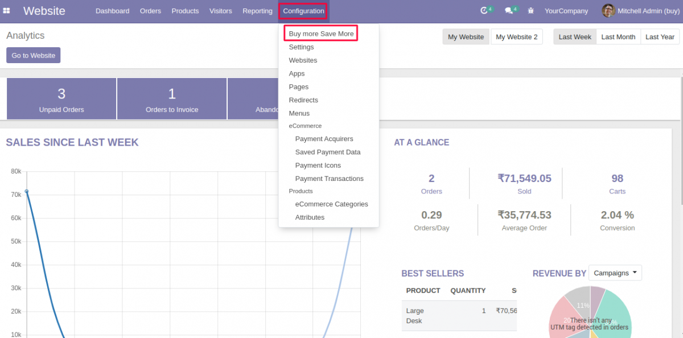683x338 pixels.
Task: Click the 70k data point on sales chart
Action: [x=26, y=192]
